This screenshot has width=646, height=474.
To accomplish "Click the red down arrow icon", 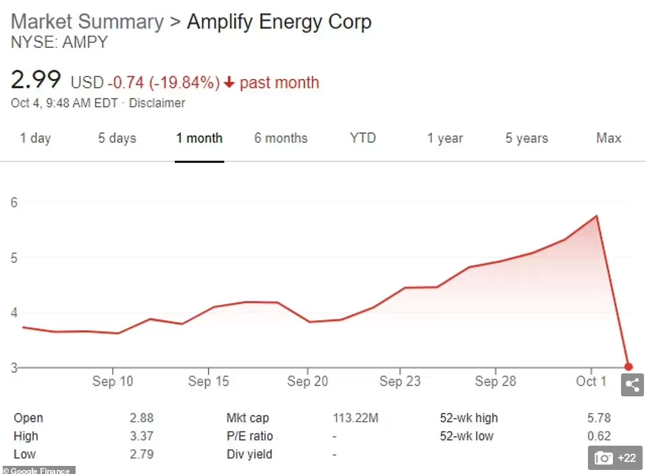I will click(229, 82).
